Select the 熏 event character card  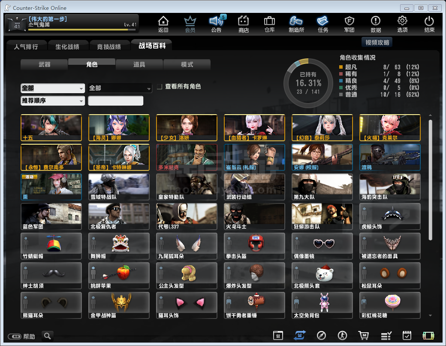pos(51,187)
